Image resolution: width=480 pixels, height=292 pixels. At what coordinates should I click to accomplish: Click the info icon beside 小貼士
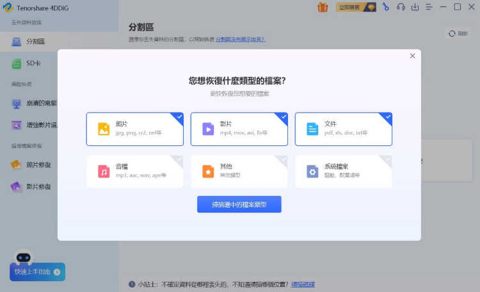(x=132, y=284)
